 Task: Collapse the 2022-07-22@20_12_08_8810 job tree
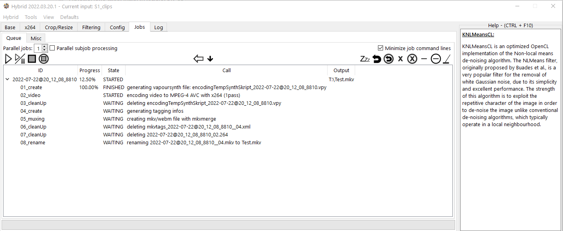pyautogui.click(x=7, y=79)
